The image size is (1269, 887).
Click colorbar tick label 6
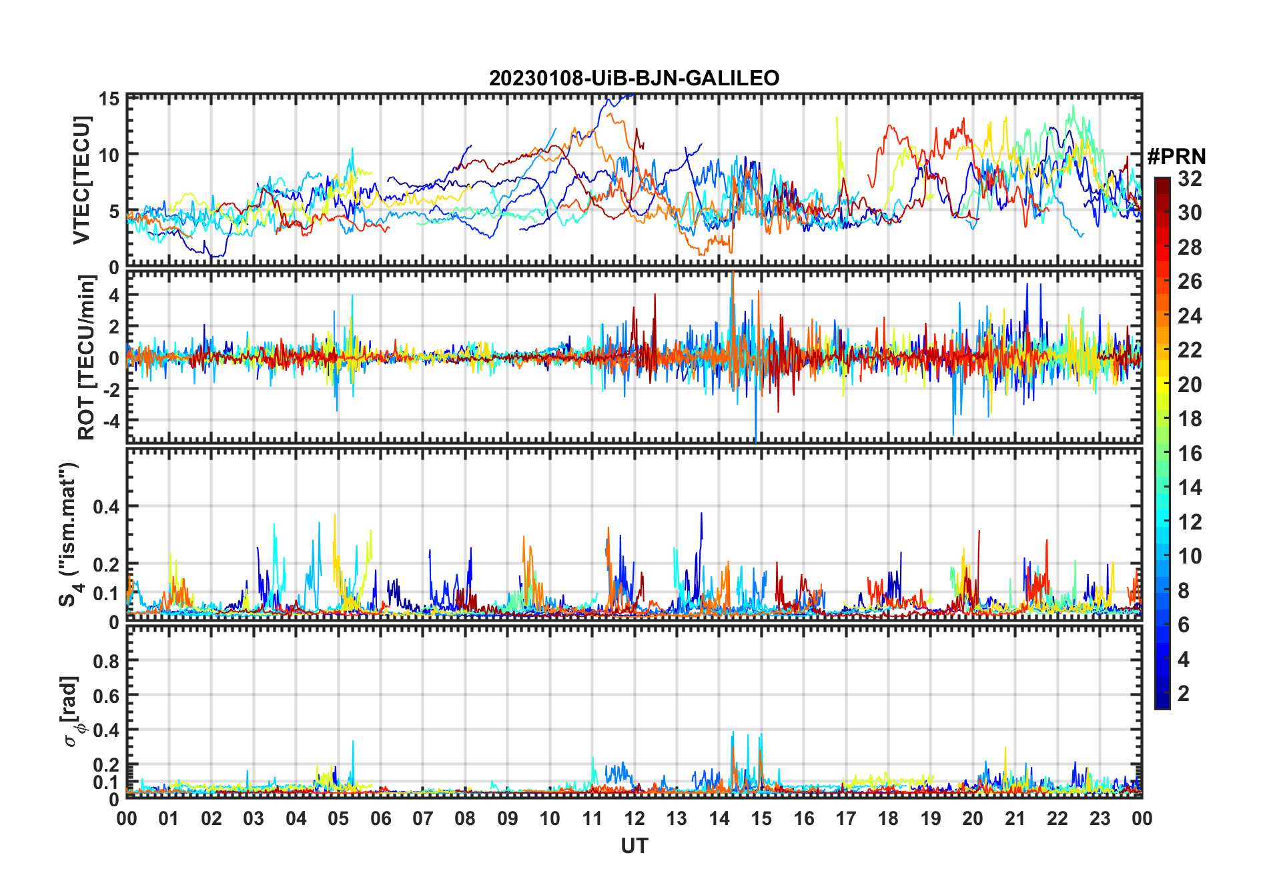pos(1184,625)
